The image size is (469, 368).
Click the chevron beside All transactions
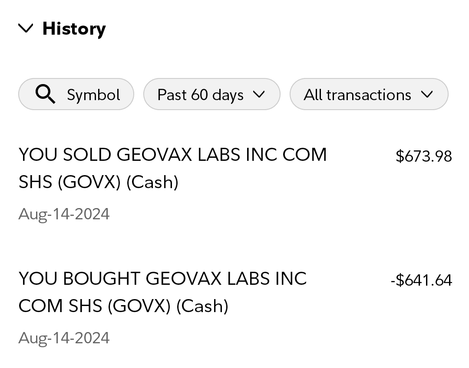(427, 94)
